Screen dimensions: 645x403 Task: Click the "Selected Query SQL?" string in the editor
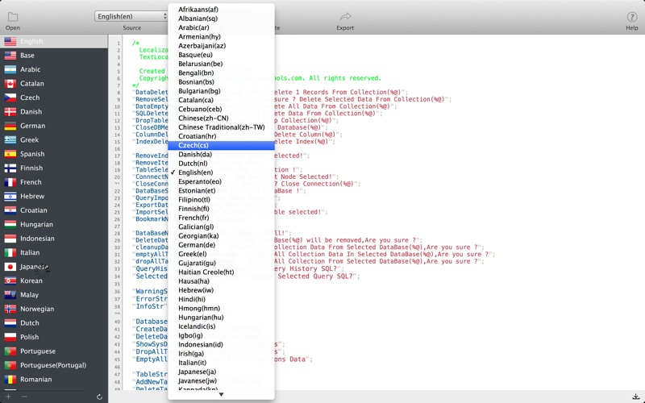[x=317, y=276]
